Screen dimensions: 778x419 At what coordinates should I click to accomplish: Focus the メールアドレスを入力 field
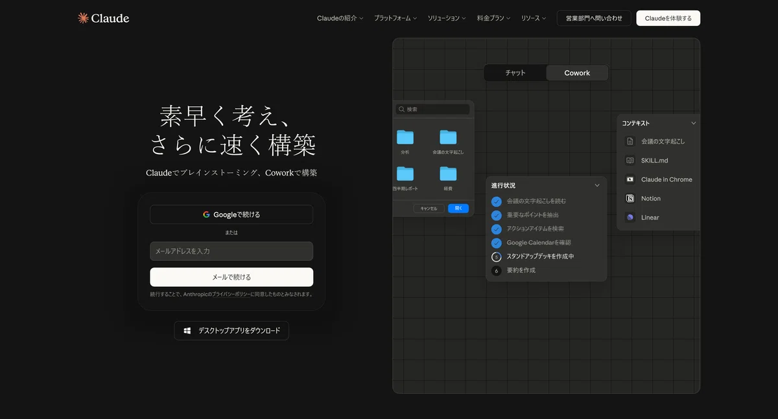231,251
